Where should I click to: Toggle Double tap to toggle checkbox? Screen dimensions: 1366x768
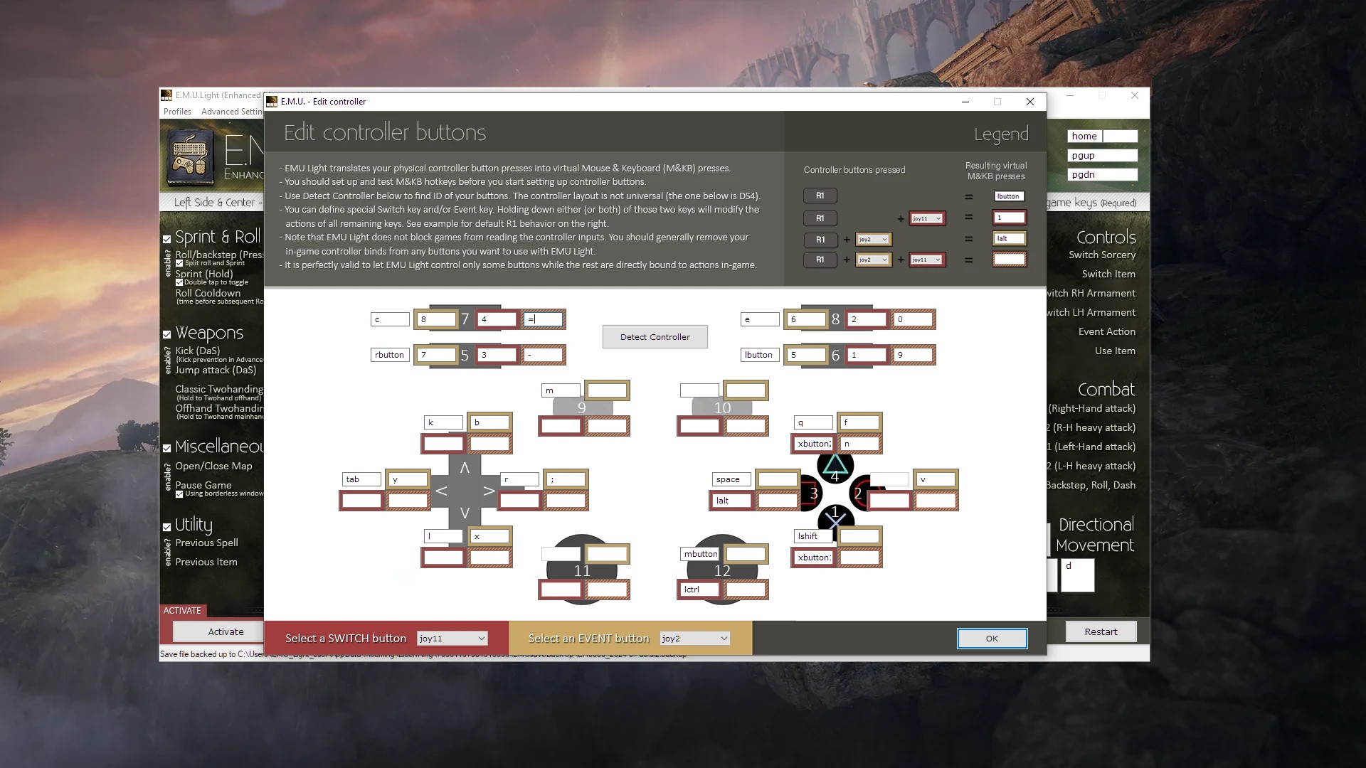tap(179, 282)
